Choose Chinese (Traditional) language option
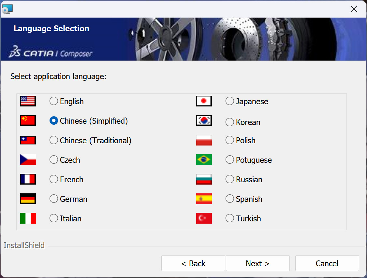 (x=54, y=140)
